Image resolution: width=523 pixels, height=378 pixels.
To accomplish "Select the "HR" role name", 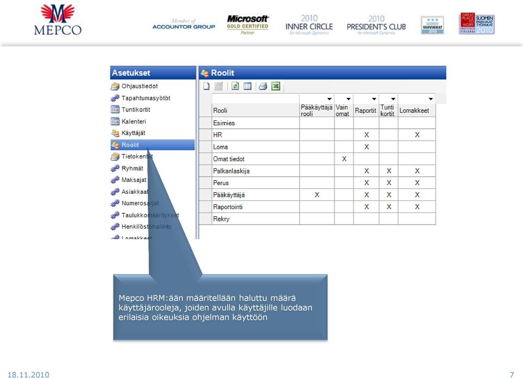I will 217,135.
